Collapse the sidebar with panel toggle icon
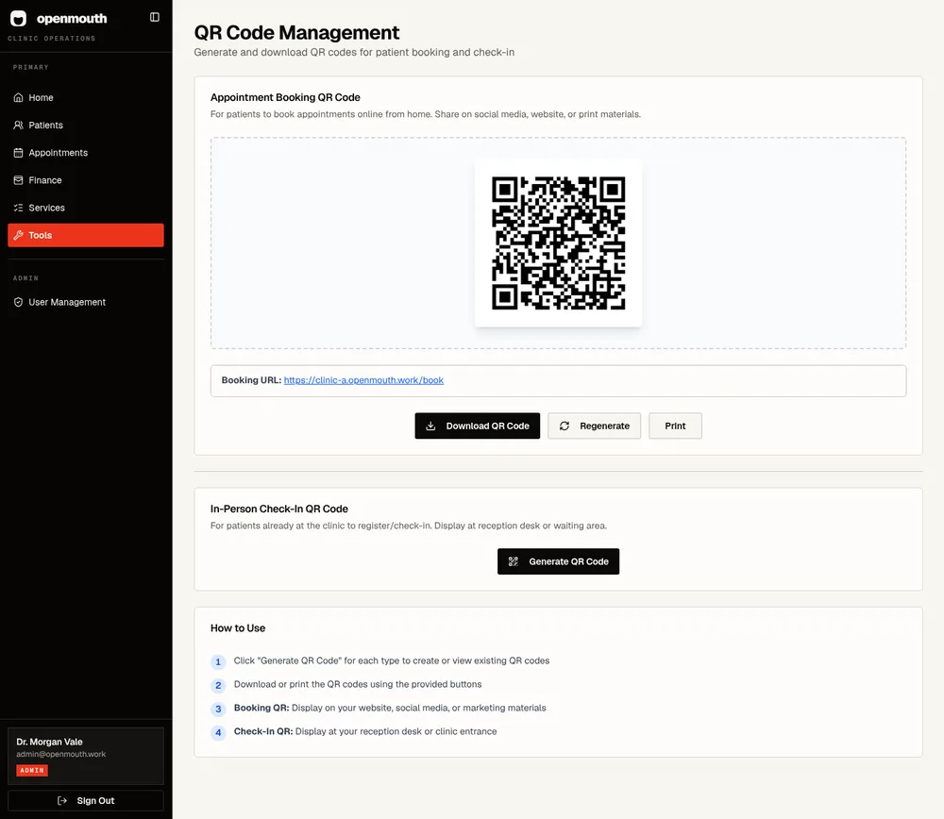The image size is (944, 819). 155,17
